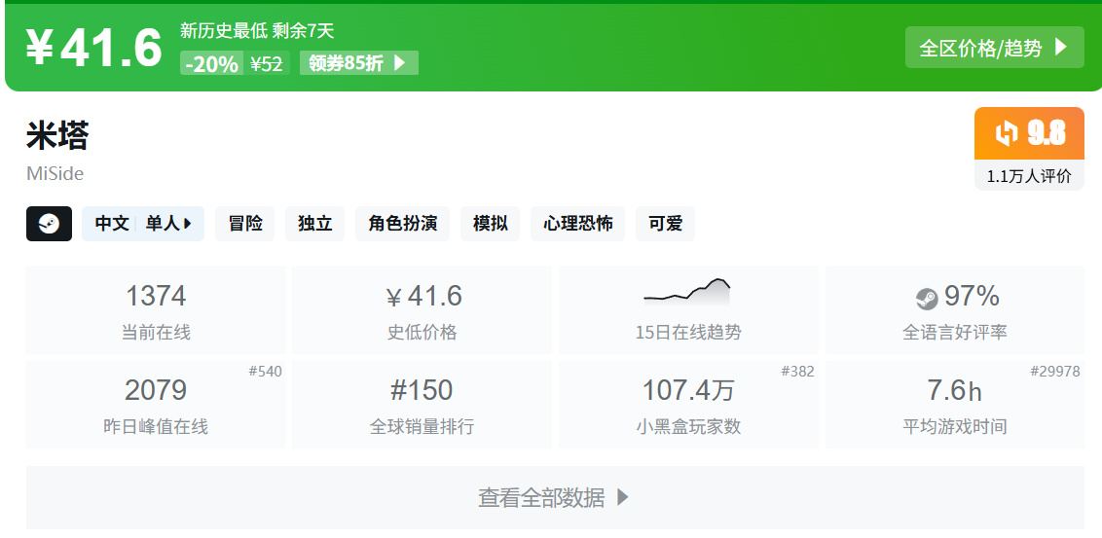Click the 全语言好评率 label
This screenshot has width=1102, height=538.
(954, 332)
